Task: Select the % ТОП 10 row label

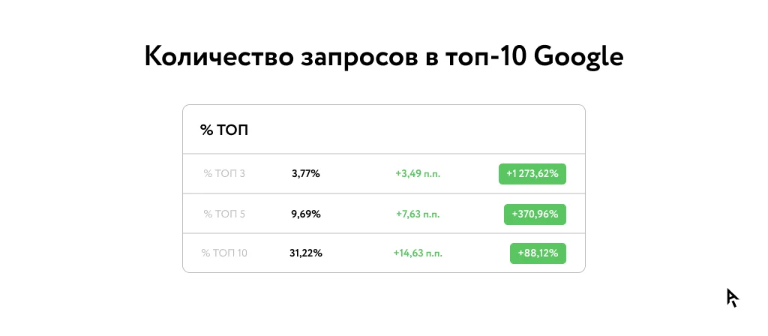Action: (224, 253)
